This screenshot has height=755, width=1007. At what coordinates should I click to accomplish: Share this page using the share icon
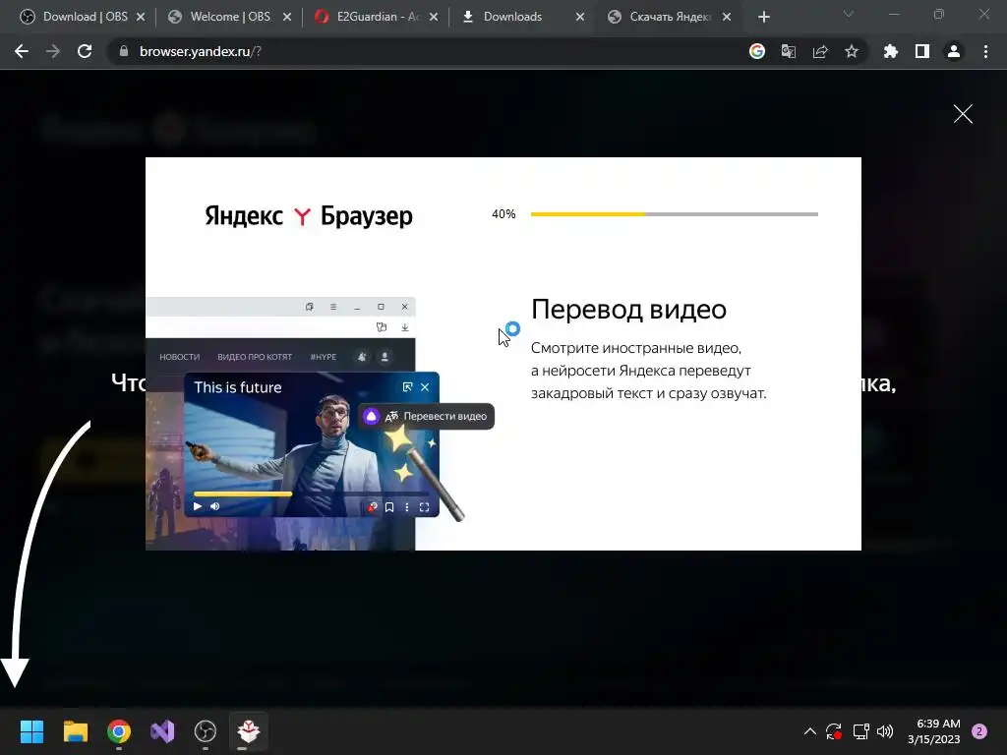pyautogui.click(x=820, y=51)
